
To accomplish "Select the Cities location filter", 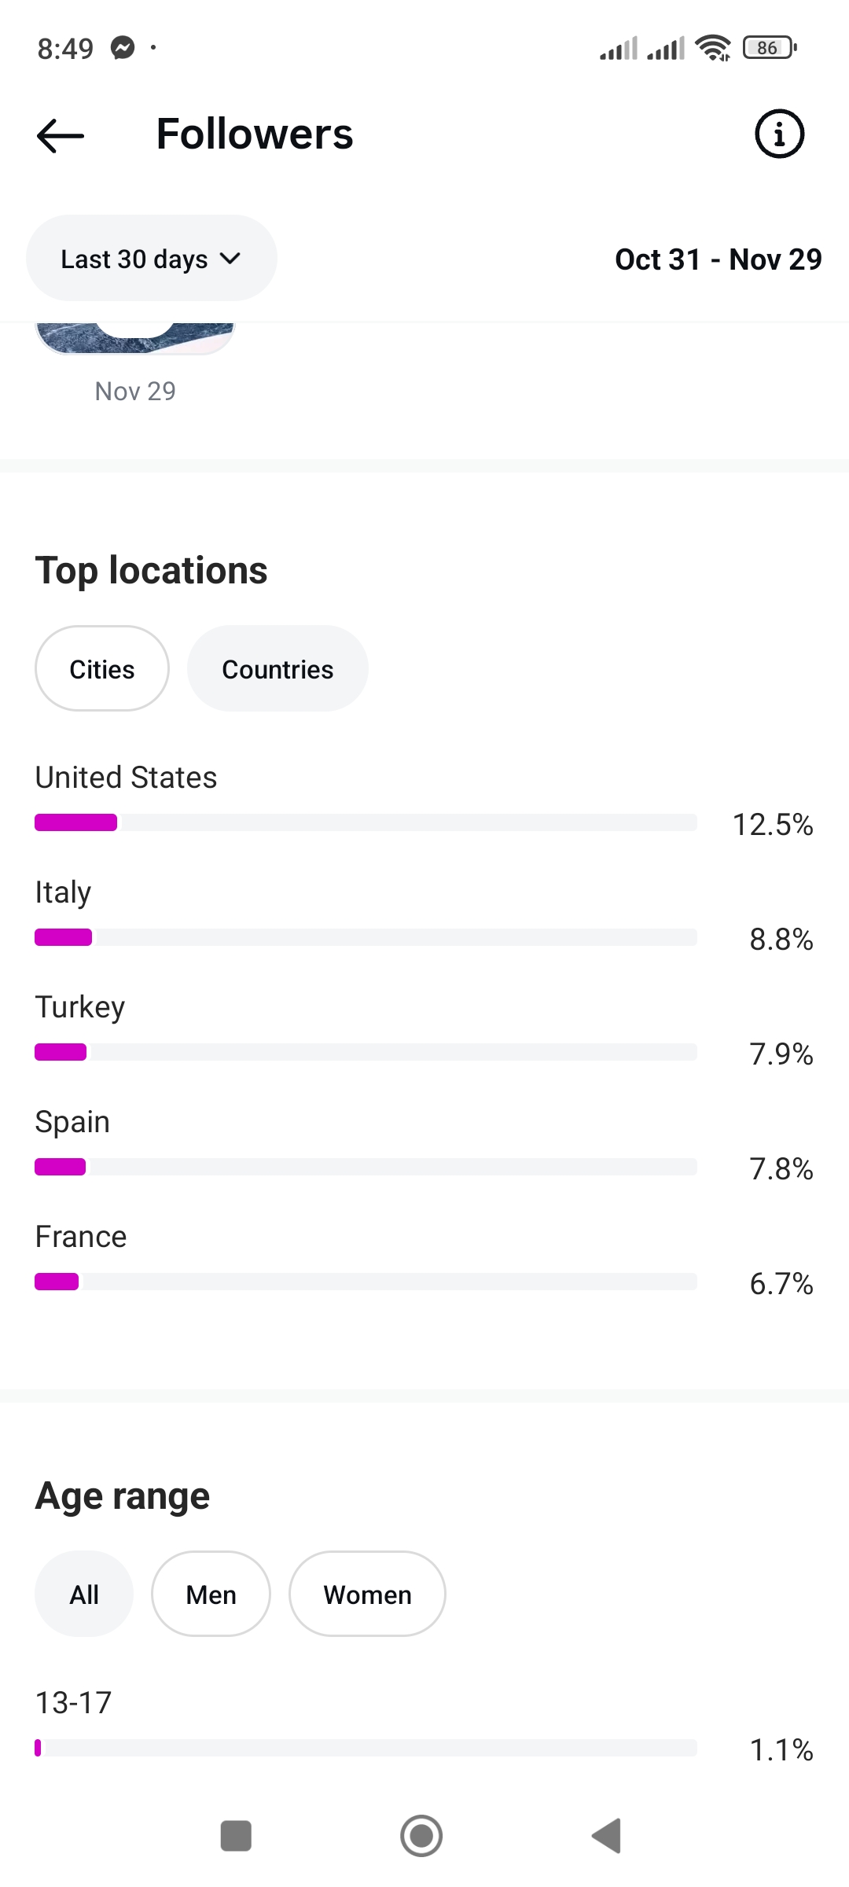I will coord(102,669).
